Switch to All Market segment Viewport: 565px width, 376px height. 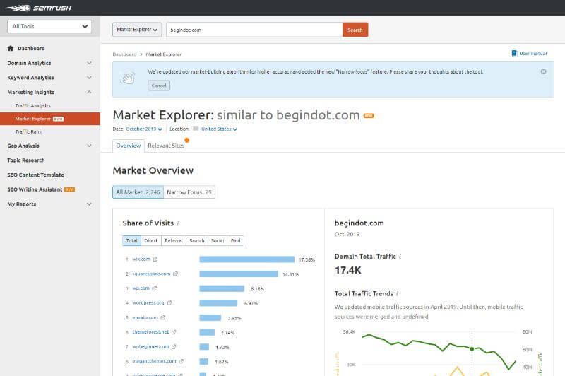coord(138,192)
